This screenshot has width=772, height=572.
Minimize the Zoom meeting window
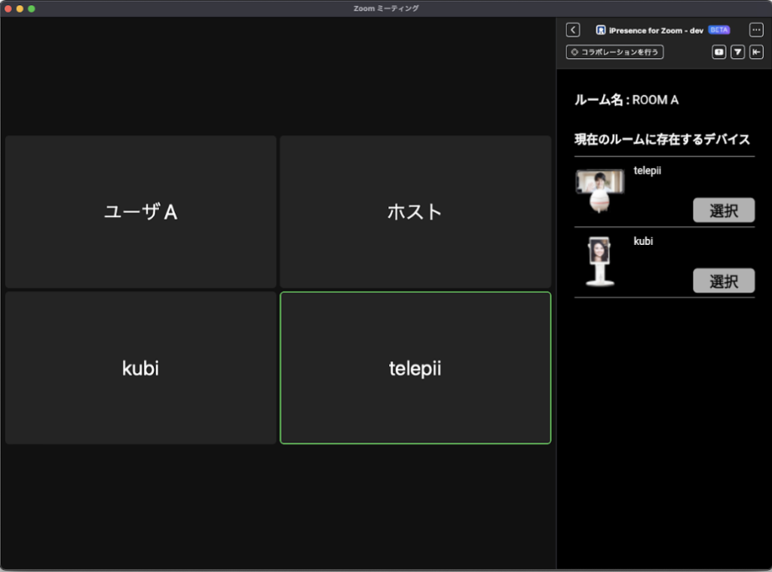point(20,8)
